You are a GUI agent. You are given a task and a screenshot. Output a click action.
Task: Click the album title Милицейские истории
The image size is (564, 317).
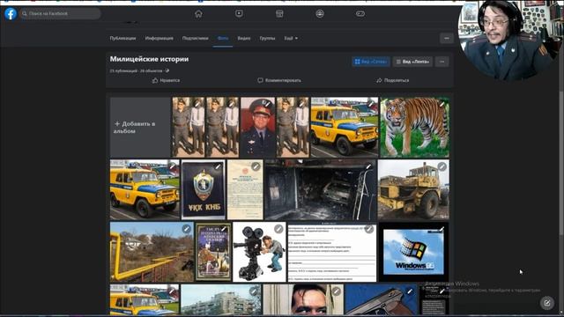coord(149,59)
